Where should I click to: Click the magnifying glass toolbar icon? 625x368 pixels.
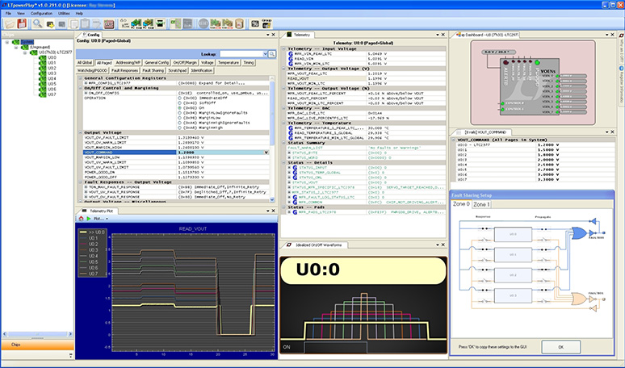[37, 24]
